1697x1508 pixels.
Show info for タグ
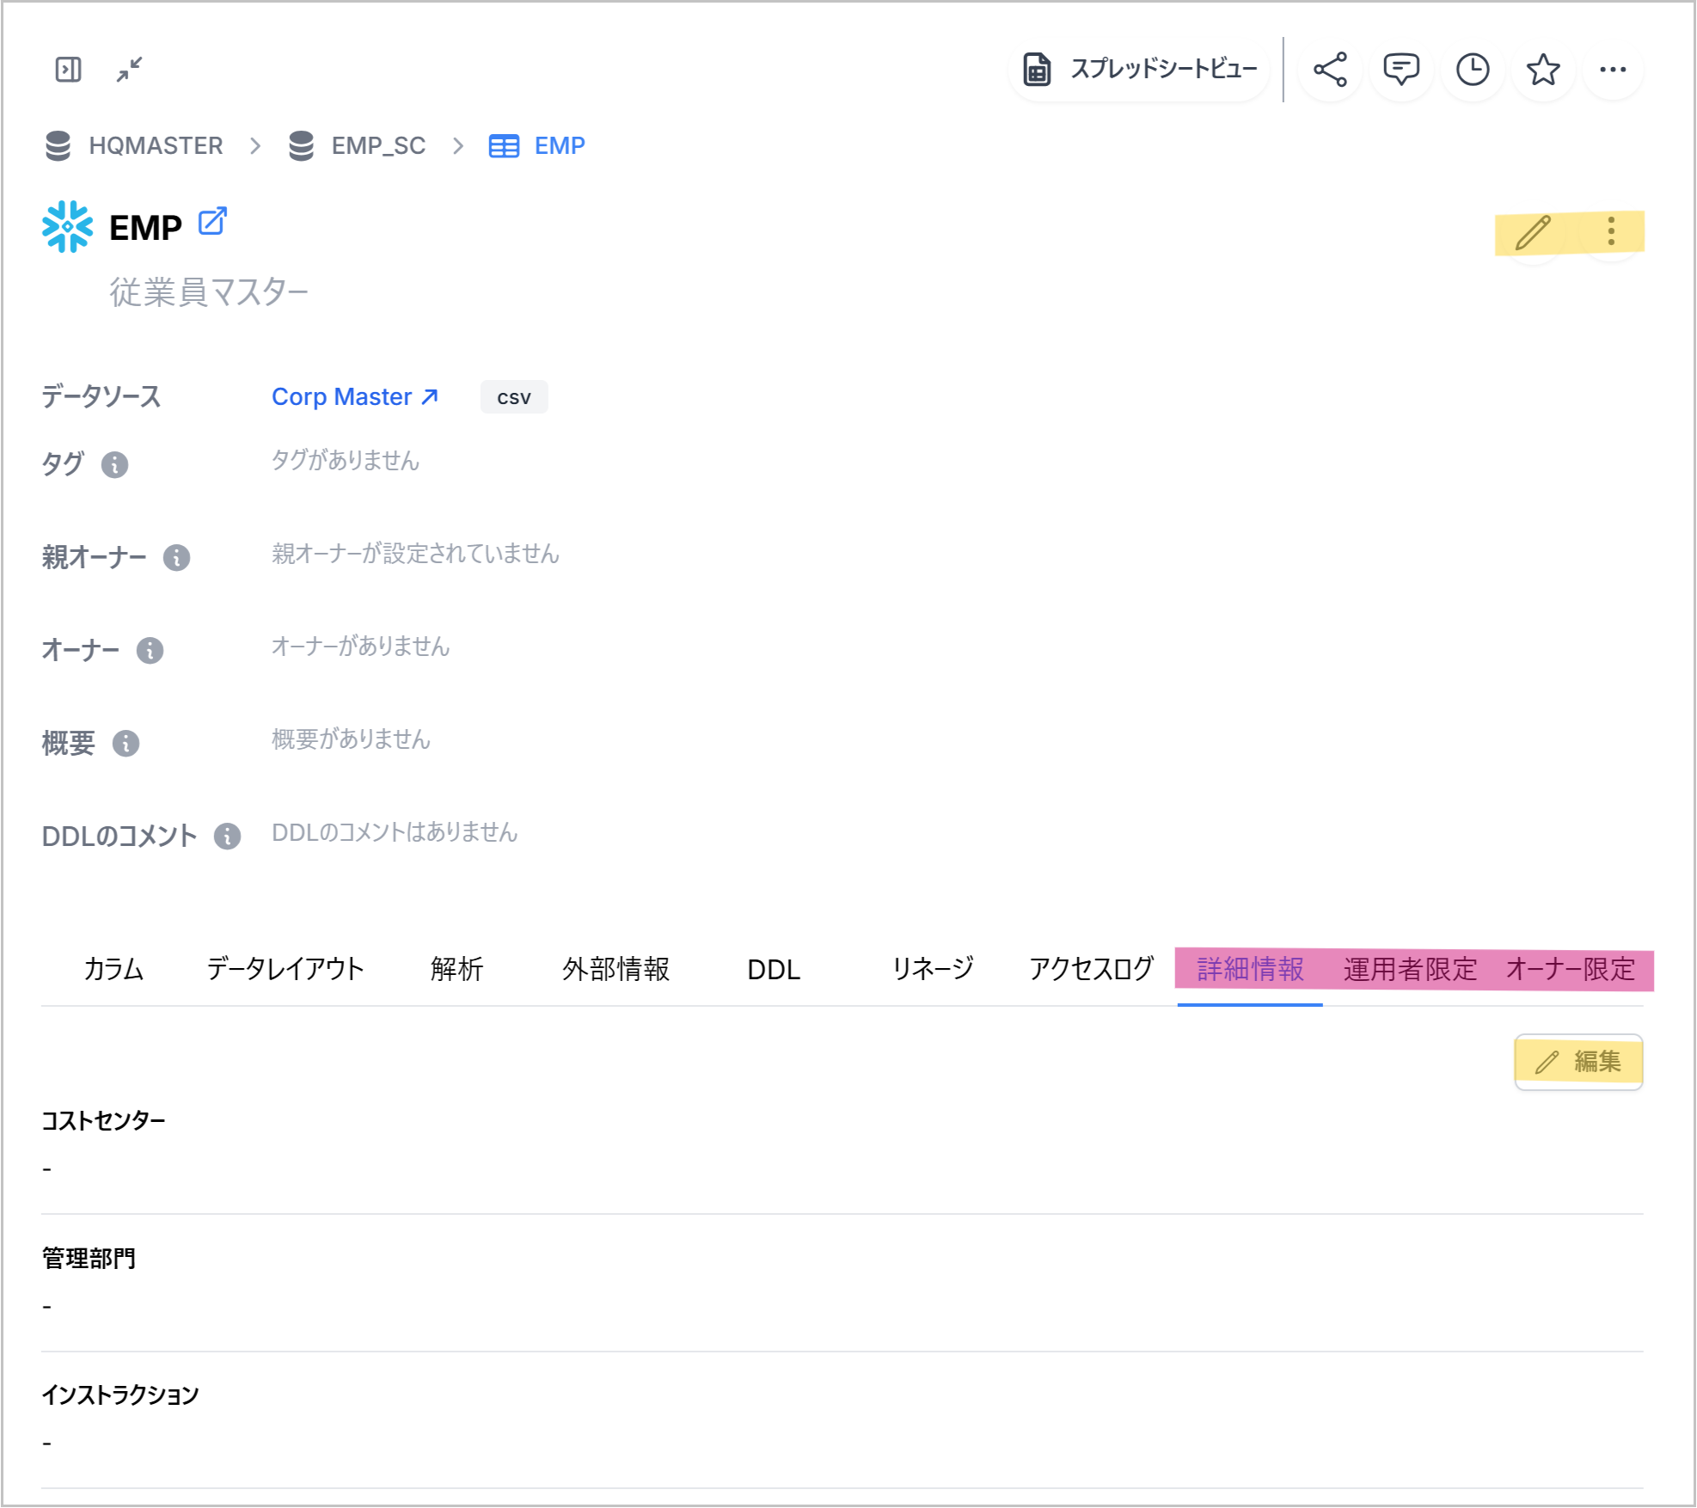114,465
